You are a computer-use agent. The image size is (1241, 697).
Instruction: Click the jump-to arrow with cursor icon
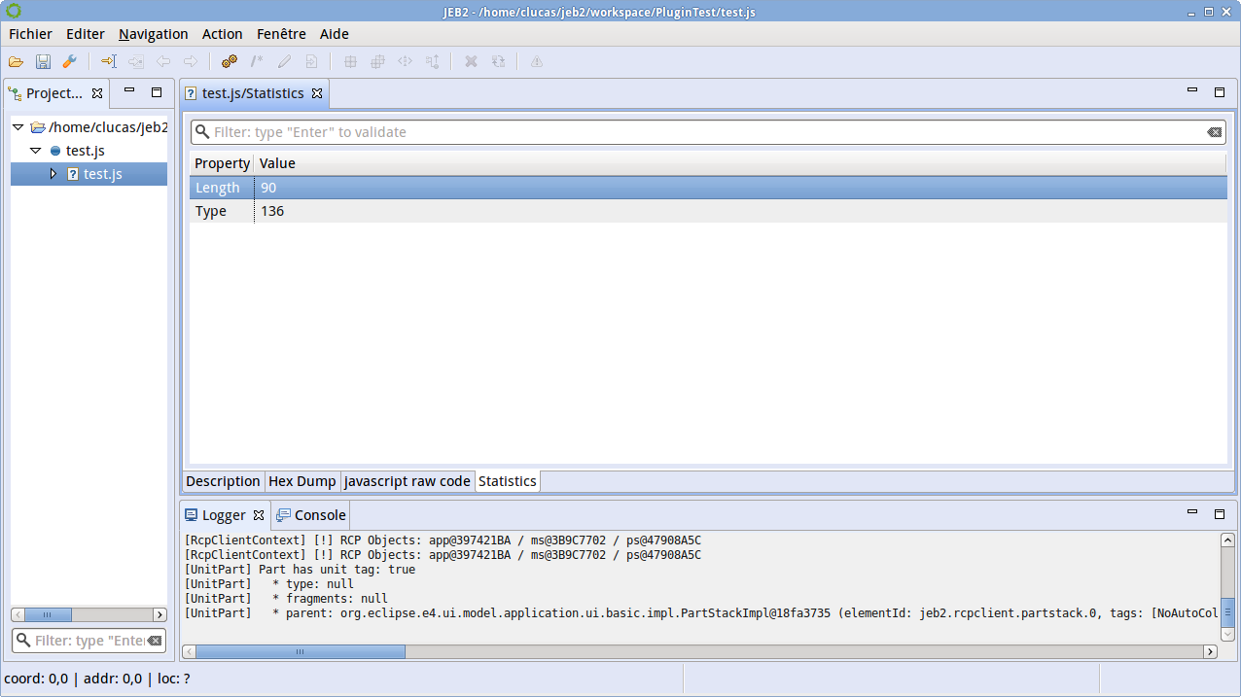[108, 61]
